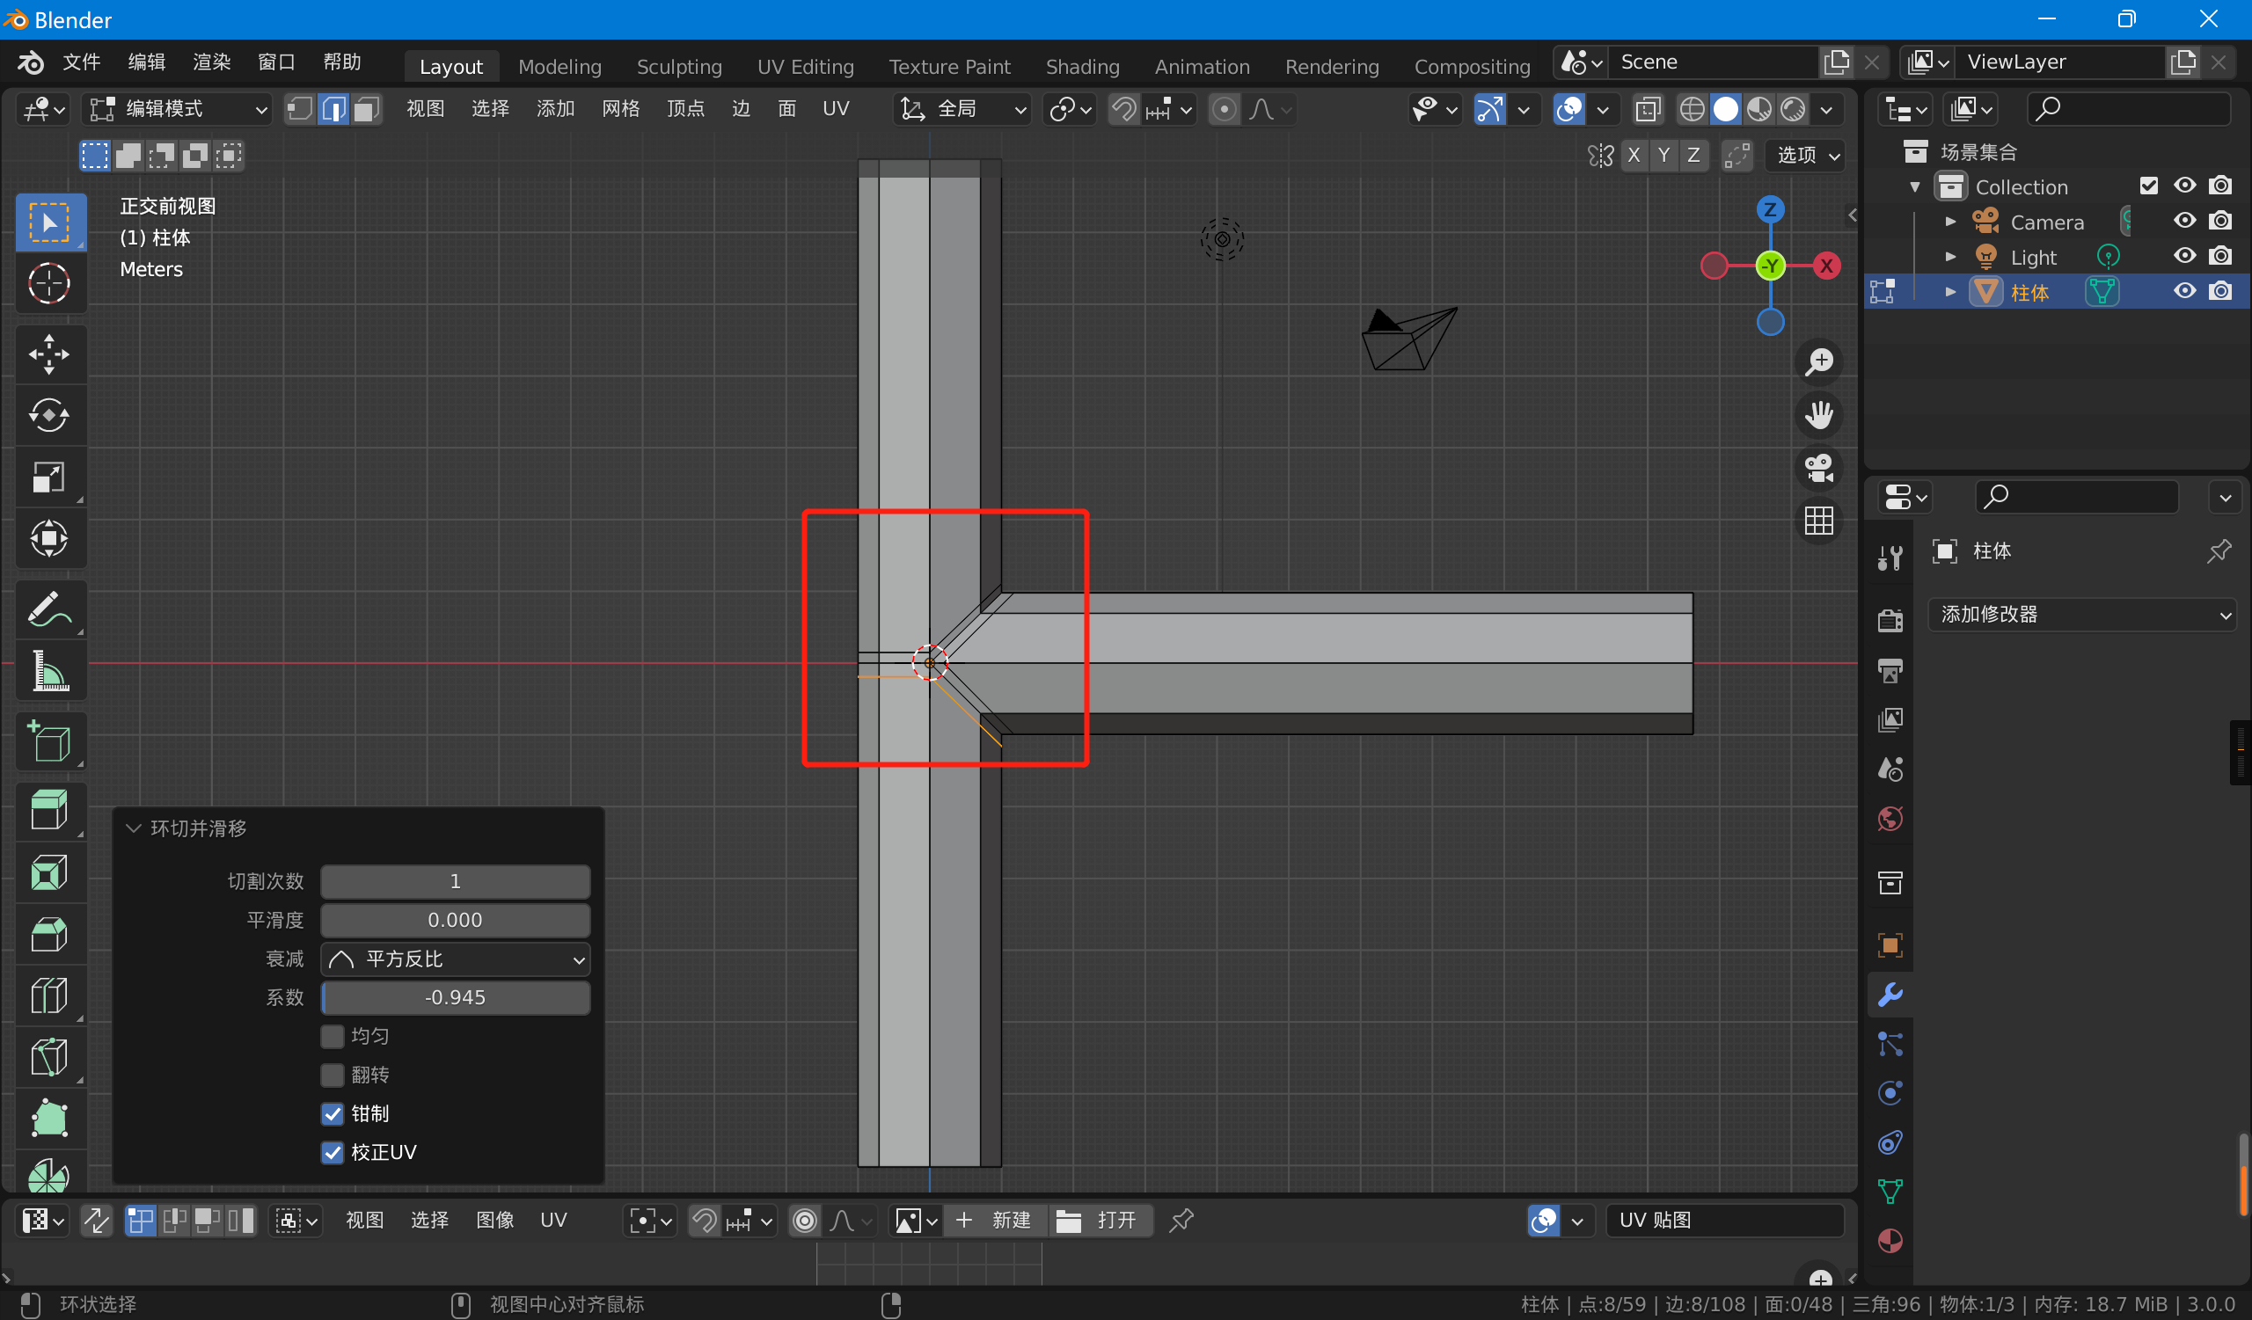
Task: Click the outliner search field
Action: 2128,109
